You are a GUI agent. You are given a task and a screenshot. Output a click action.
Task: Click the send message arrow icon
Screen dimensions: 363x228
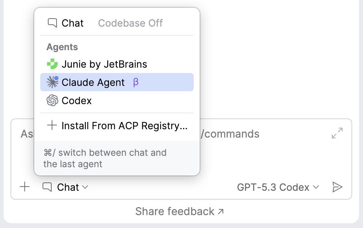pyautogui.click(x=337, y=187)
